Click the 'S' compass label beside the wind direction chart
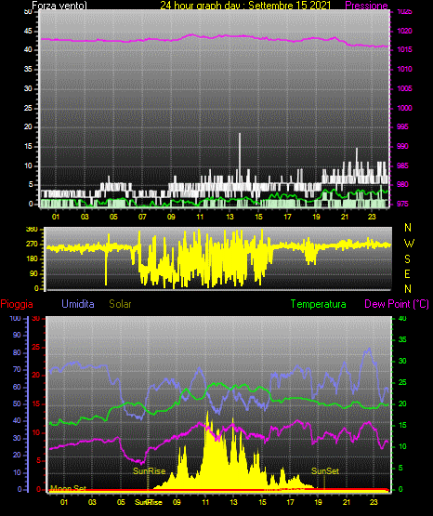Screen dimensions: 433x516 tap(407, 259)
